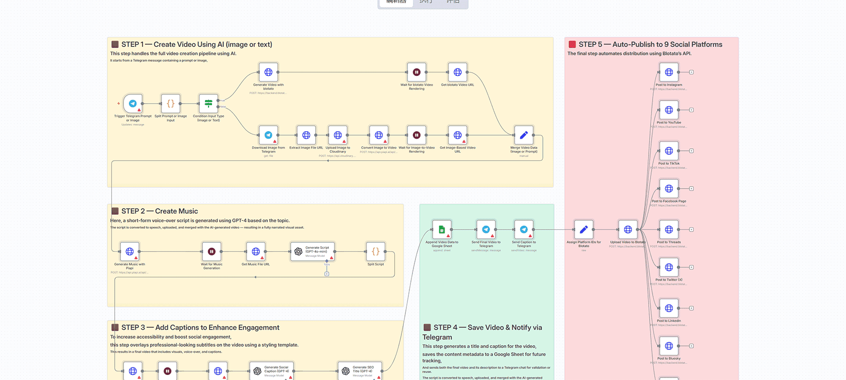Select the Trigger Telegram Prompt or Image node

(x=133, y=104)
